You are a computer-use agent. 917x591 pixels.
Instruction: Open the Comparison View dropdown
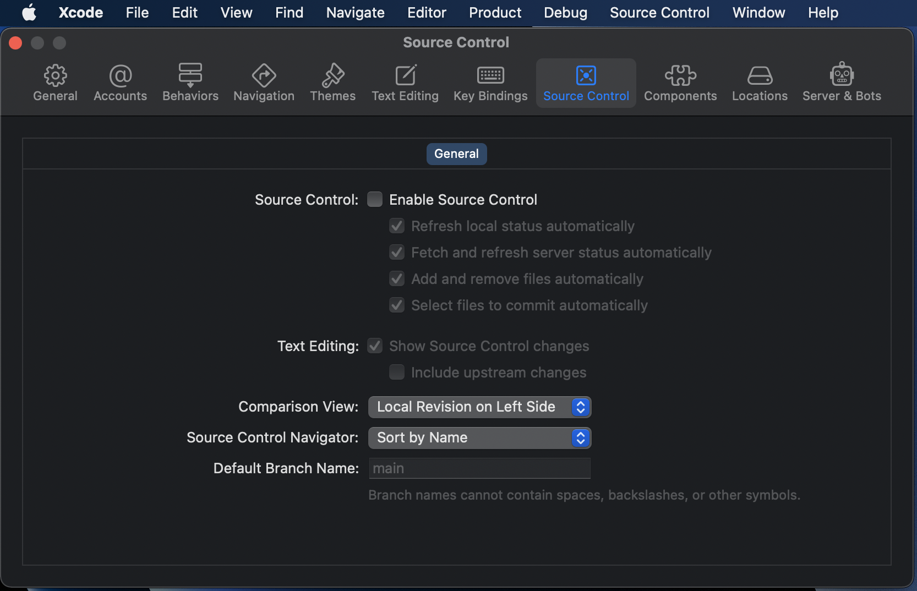click(x=480, y=407)
